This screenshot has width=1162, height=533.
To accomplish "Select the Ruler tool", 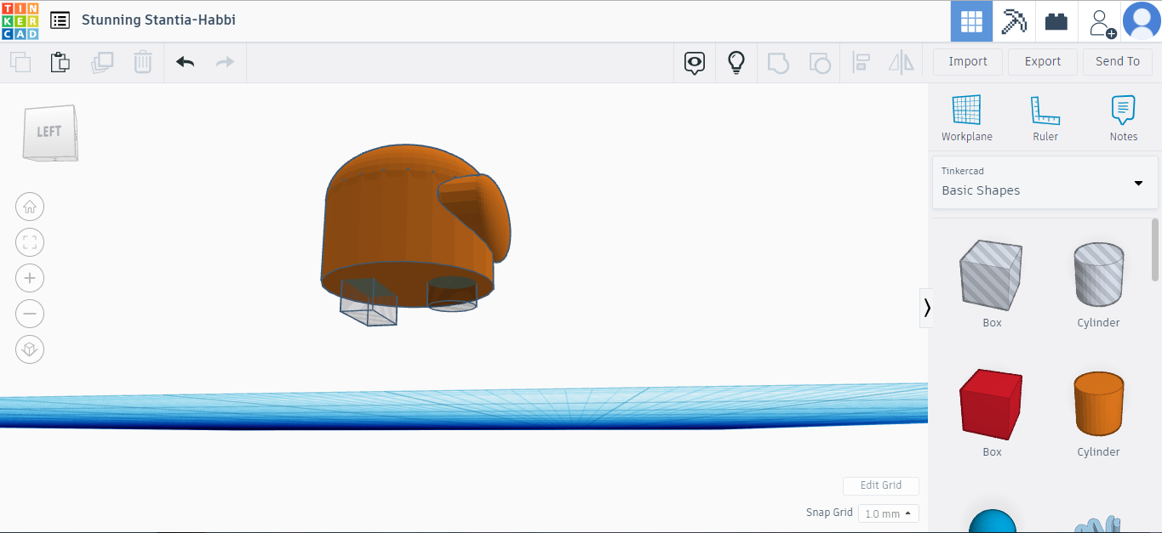I will coord(1045,118).
